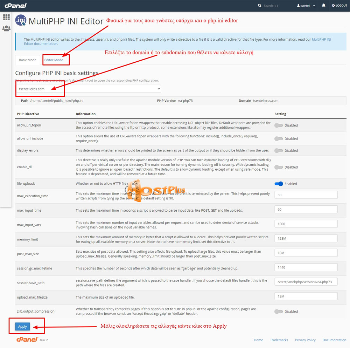Open notifications via the bell icon
The image size is (350, 348).
point(323,6)
